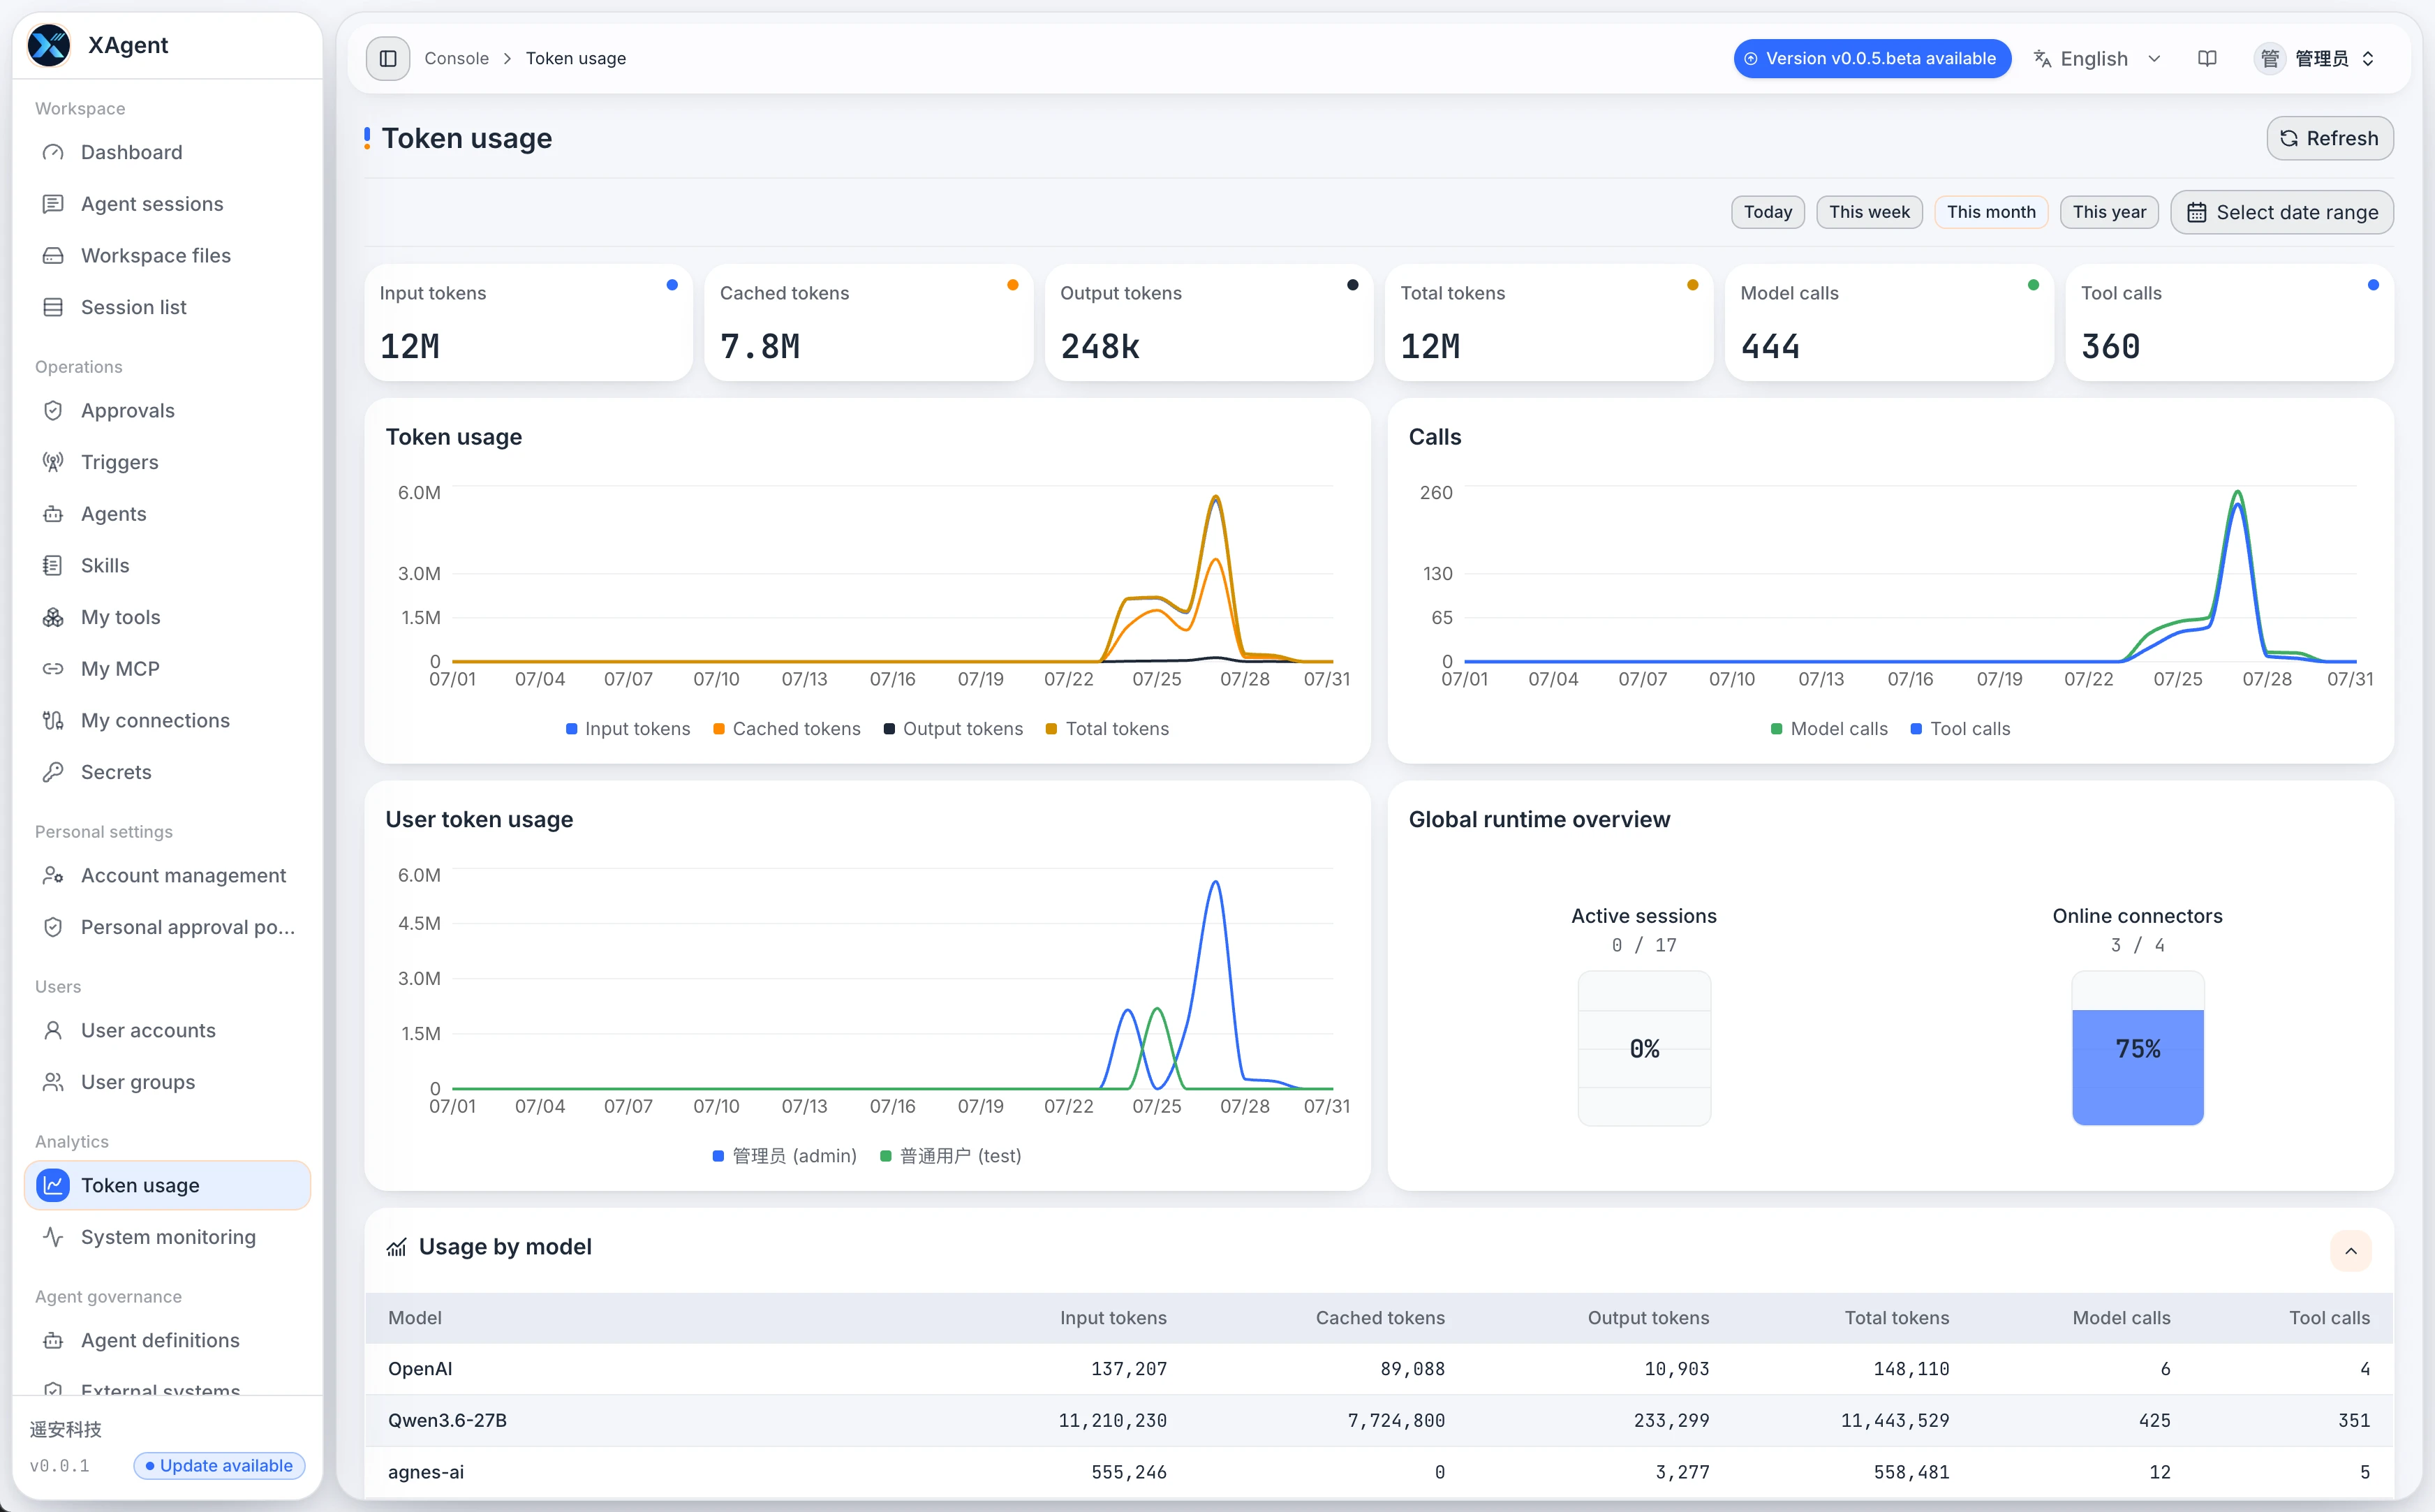Click the My MCP link icon
2435x1512 pixels.
[x=53, y=669]
